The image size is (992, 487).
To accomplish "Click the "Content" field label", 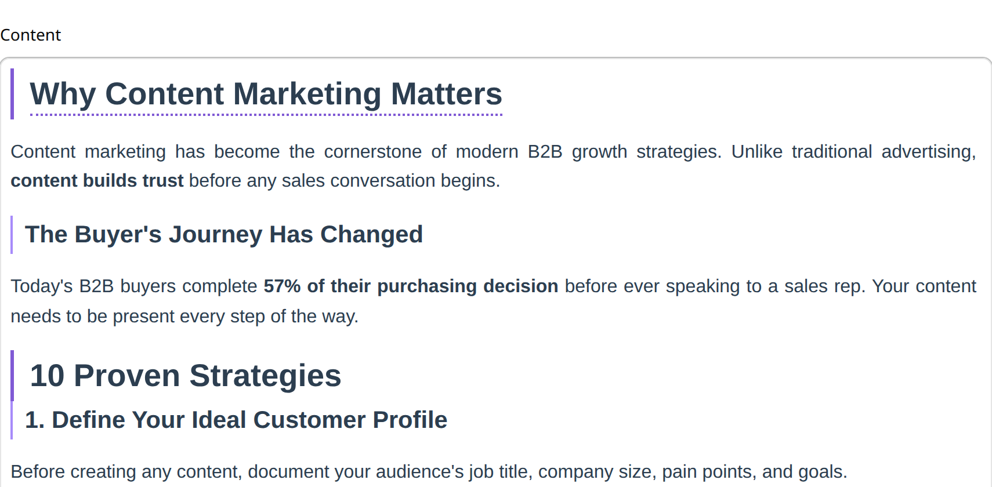I will [x=31, y=35].
